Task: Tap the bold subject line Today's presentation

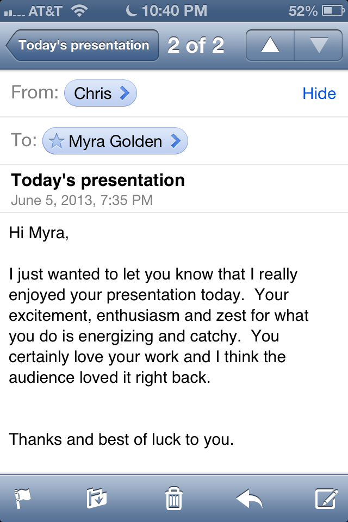Action: coord(98,180)
